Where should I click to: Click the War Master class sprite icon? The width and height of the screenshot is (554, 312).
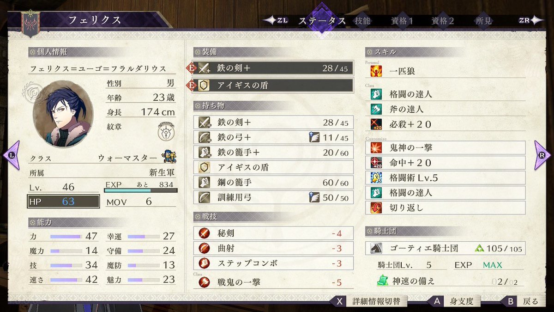169,157
